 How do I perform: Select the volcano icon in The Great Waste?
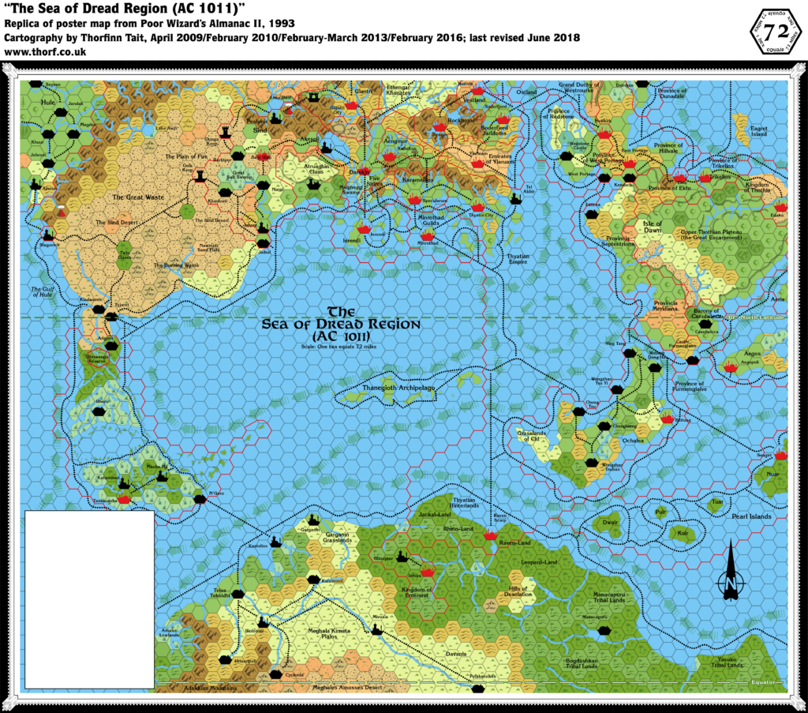[x=62, y=212]
